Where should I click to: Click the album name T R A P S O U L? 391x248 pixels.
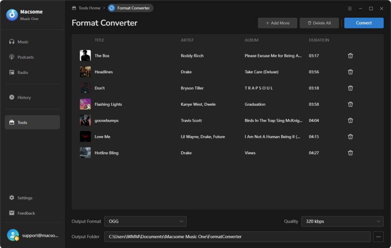259,88
